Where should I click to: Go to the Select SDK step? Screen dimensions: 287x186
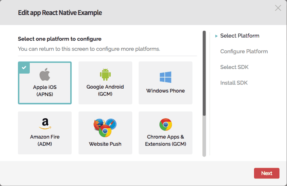tap(234, 67)
